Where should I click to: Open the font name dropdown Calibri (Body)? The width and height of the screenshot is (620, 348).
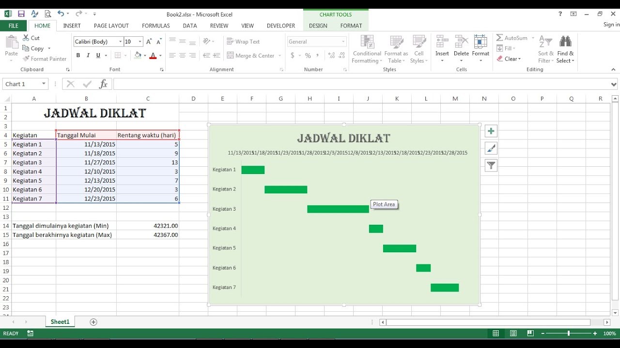tap(121, 42)
